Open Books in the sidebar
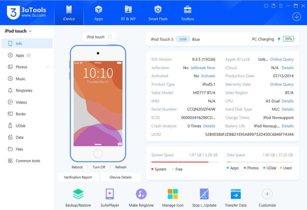Screen dimensions: 307x210 click(x=27, y=114)
